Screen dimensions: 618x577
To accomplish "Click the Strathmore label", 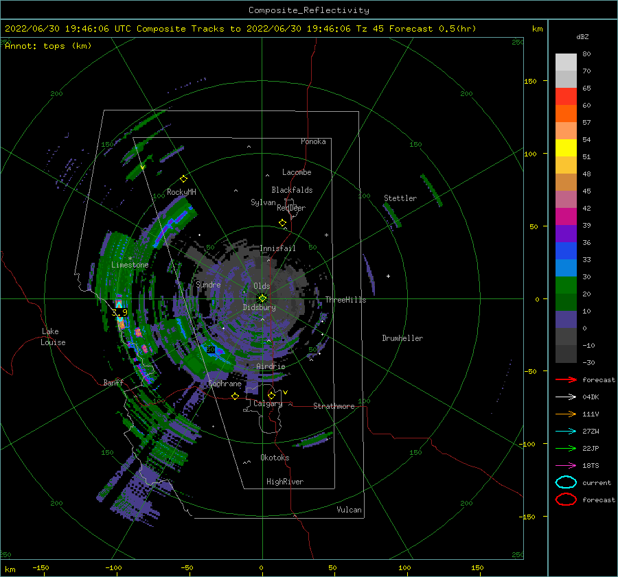I will [x=334, y=406].
